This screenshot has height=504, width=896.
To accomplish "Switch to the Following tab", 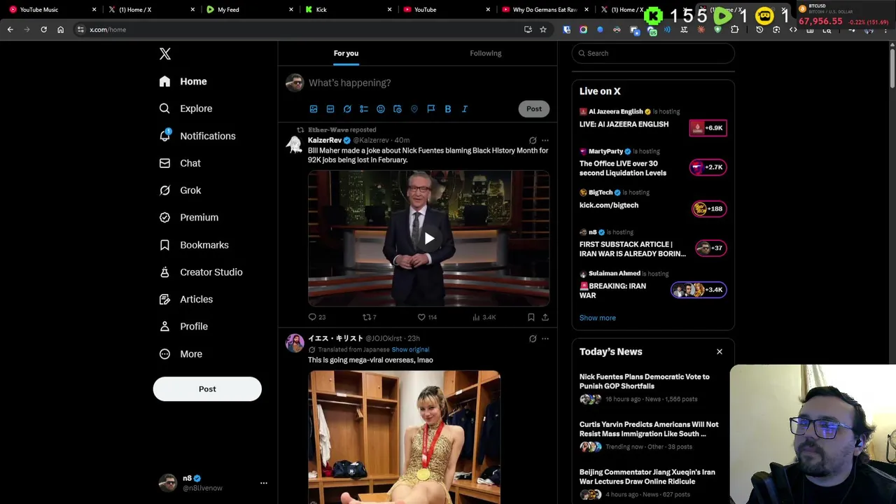I will coord(486,53).
